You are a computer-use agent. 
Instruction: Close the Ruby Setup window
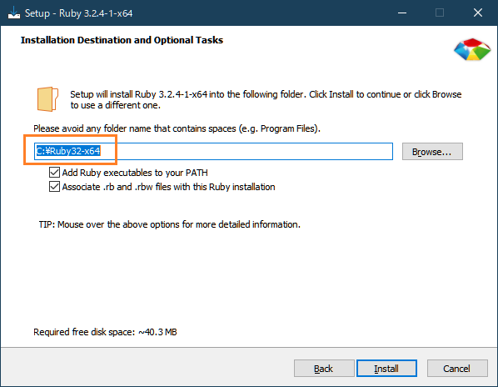pyautogui.click(x=478, y=13)
